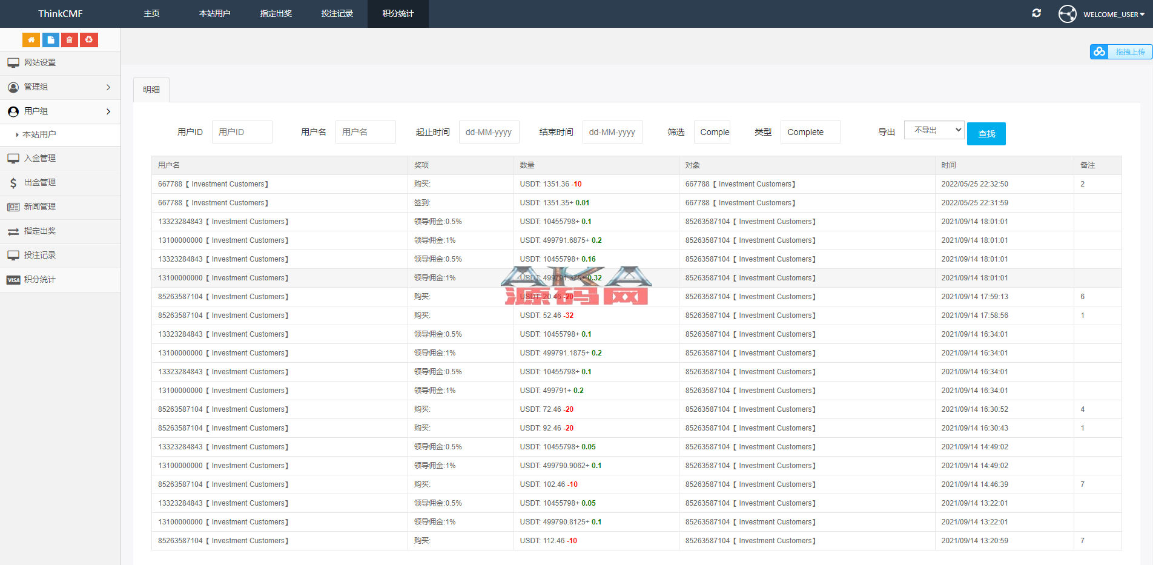Open 指定出奖 in the left sidebar

click(40, 231)
